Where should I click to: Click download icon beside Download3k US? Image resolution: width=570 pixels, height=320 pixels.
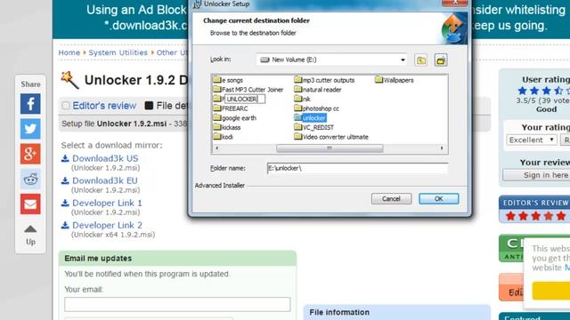65,158
